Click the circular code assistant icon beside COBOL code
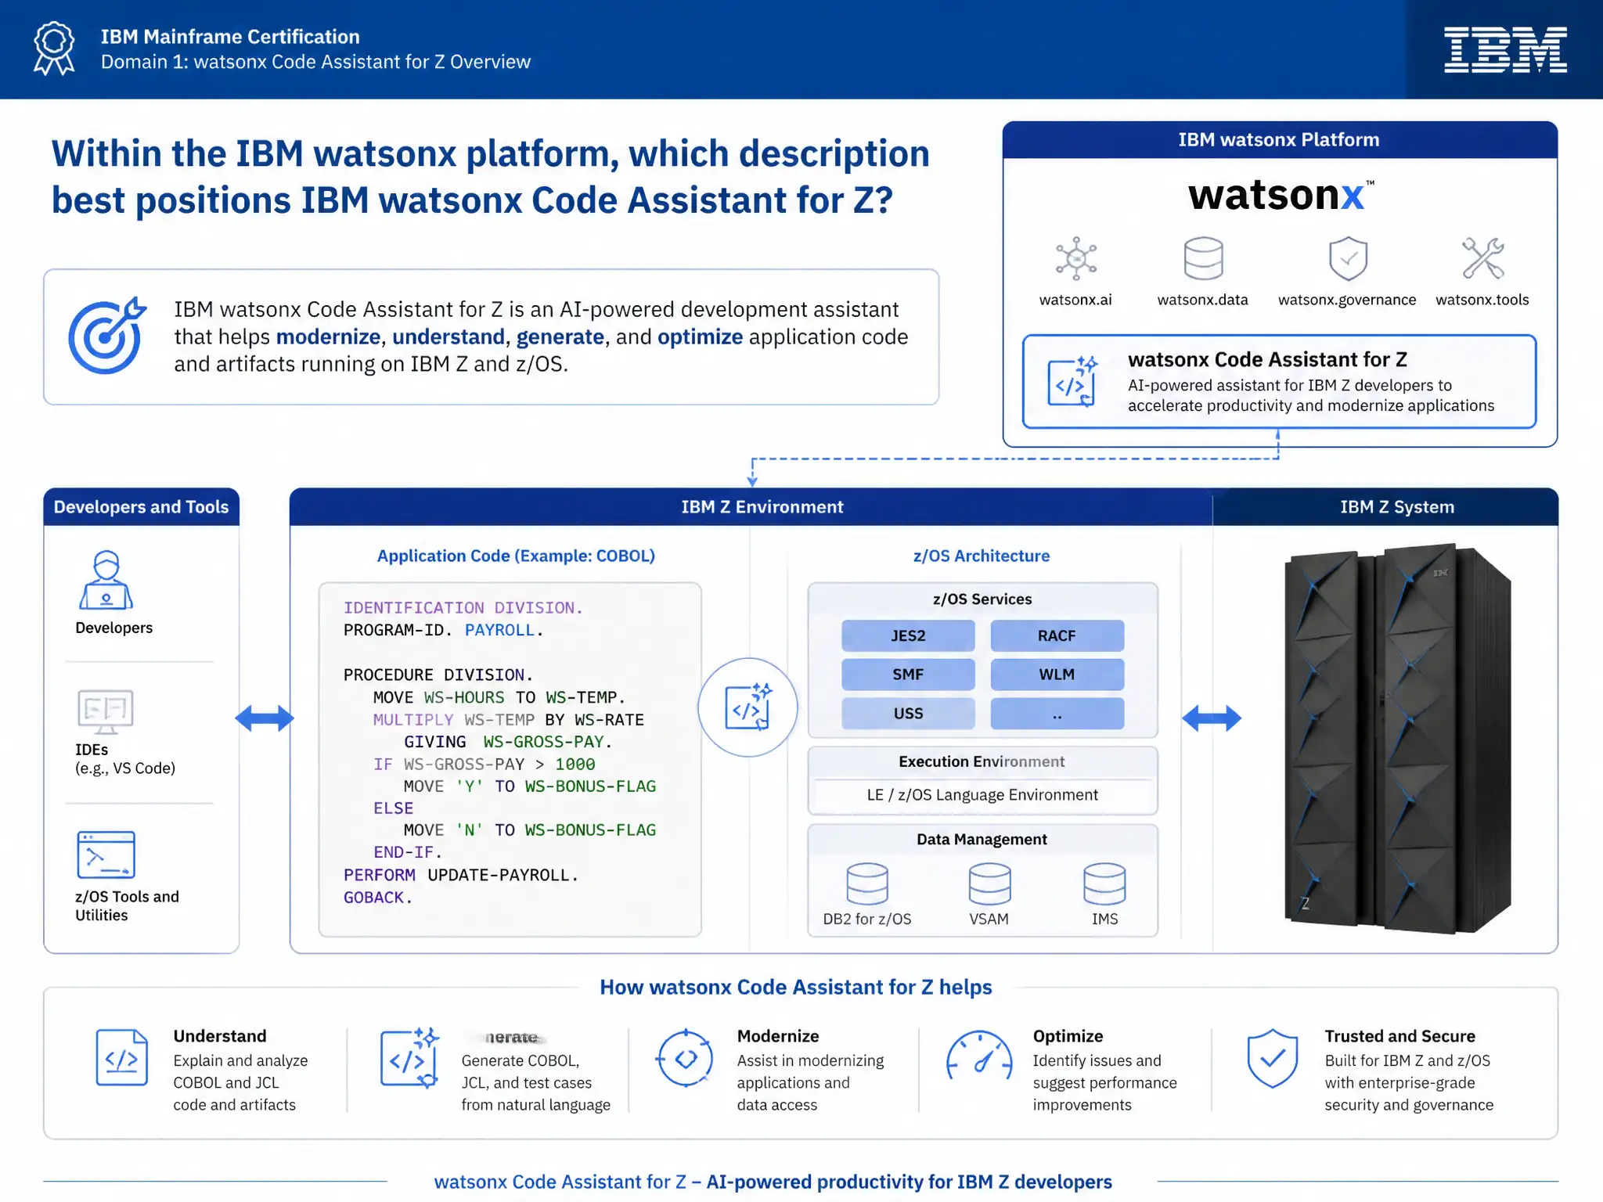The image size is (1603, 1202). click(747, 707)
